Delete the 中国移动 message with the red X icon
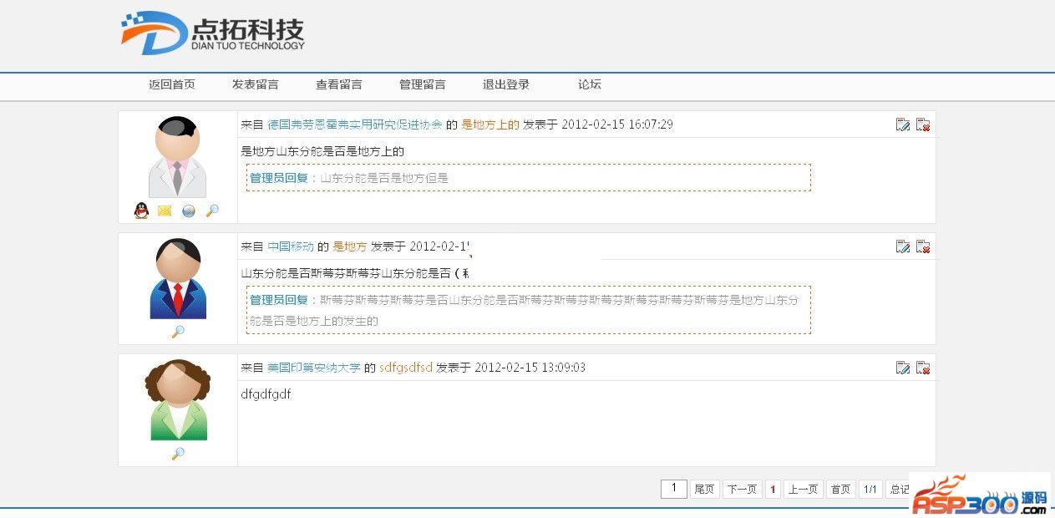Image resolution: width=1055 pixels, height=518 pixels. 923,246
